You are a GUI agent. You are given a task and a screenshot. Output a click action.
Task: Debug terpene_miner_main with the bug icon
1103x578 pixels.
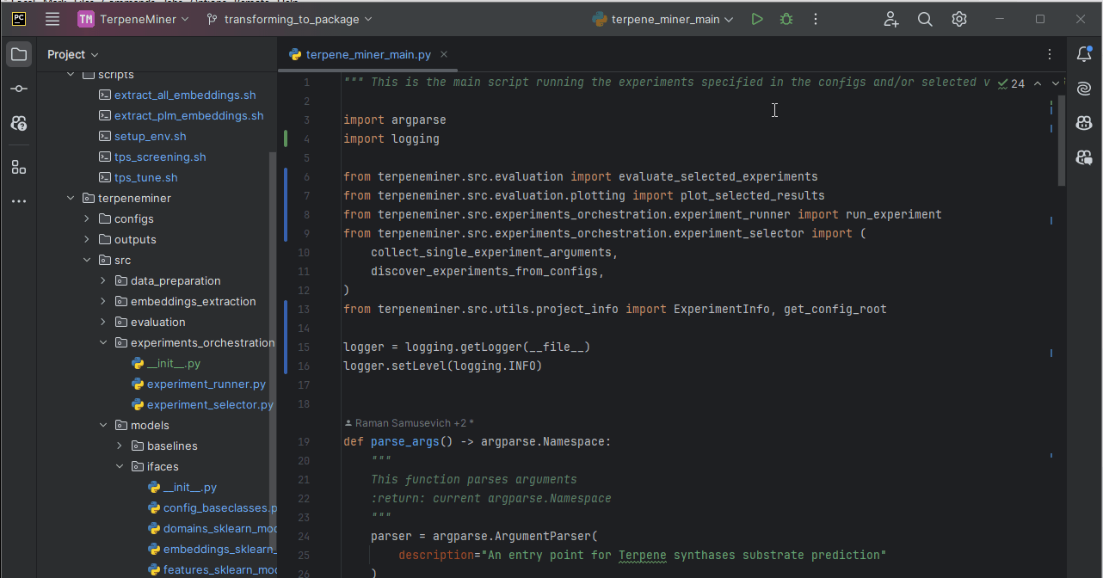pos(786,19)
